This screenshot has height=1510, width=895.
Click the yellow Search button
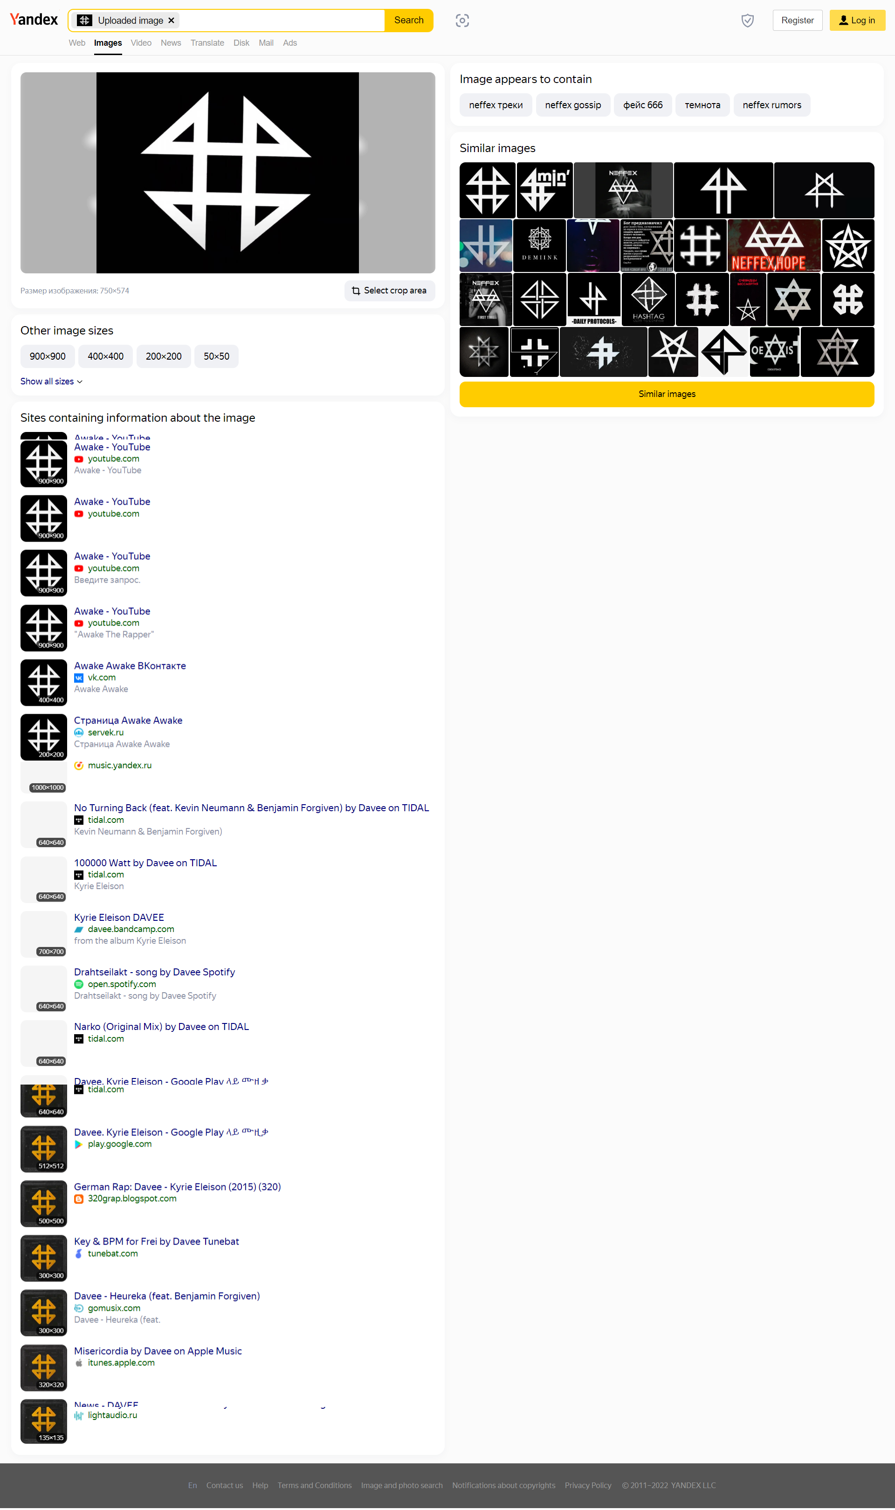(x=408, y=21)
